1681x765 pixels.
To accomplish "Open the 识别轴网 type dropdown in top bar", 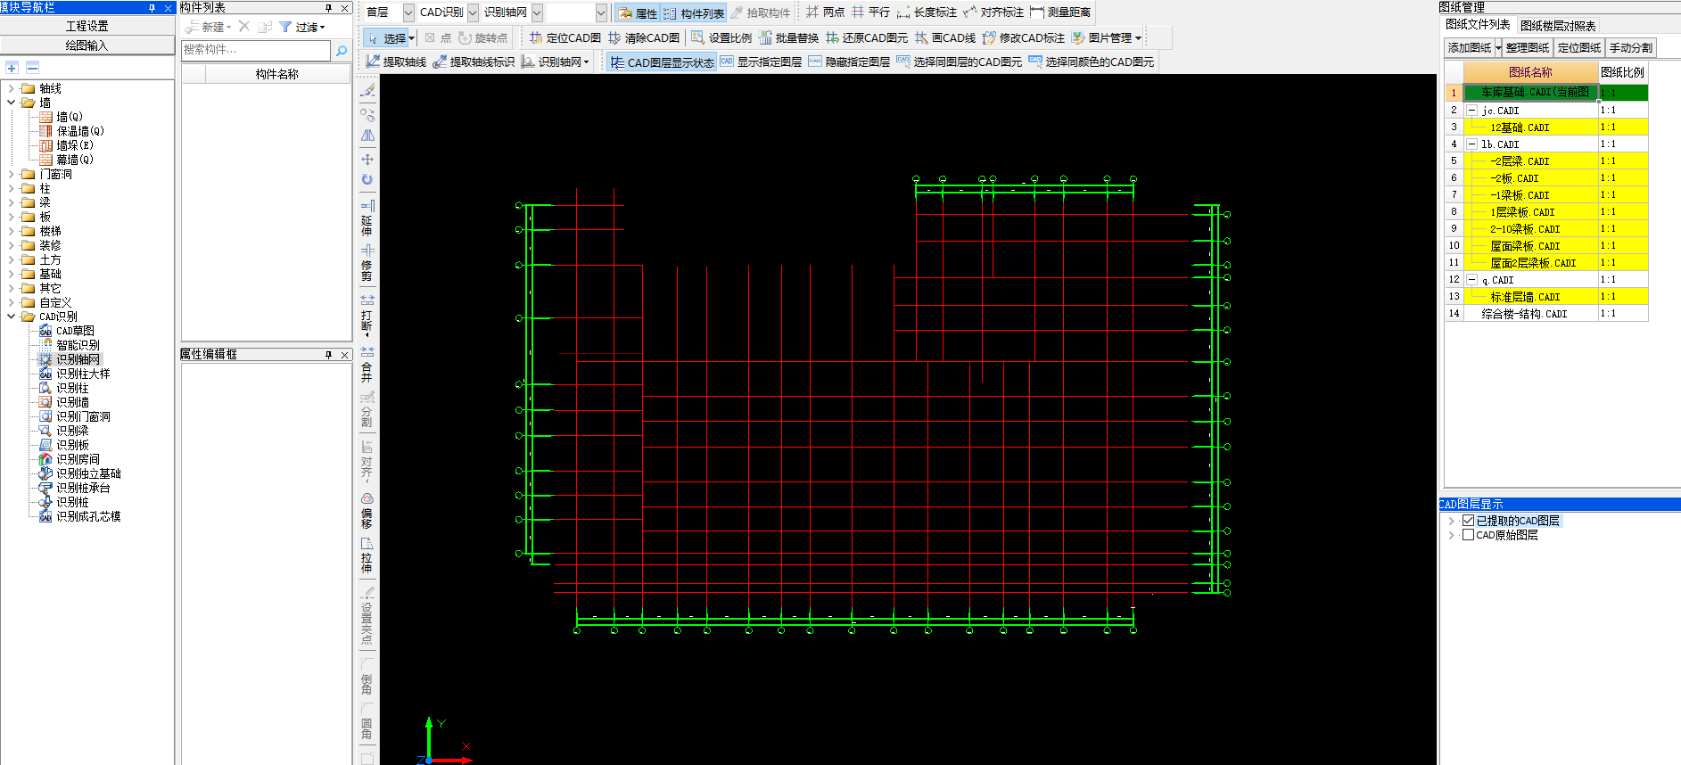I will (x=537, y=12).
